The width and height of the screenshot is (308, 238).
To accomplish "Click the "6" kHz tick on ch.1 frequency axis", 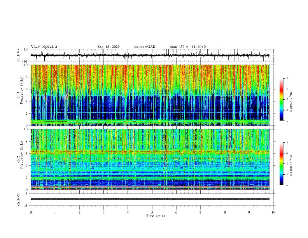I will (27, 89).
